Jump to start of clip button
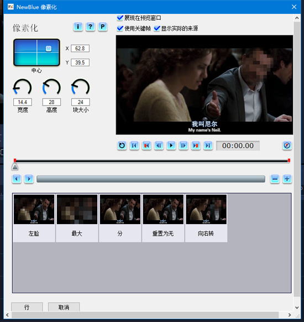Screen dimensions: 304x322 (134, 146)
